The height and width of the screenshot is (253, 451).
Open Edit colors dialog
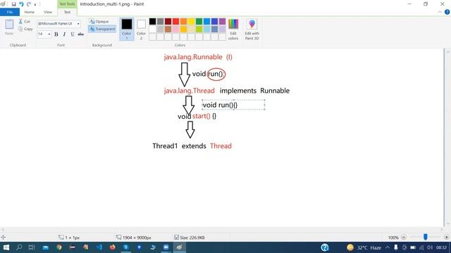point(233,30)
